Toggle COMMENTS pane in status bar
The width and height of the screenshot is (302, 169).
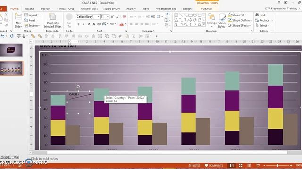click(x=214, y=166)
